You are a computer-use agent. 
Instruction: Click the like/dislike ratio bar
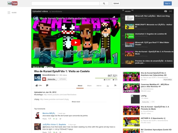point(106,78)
